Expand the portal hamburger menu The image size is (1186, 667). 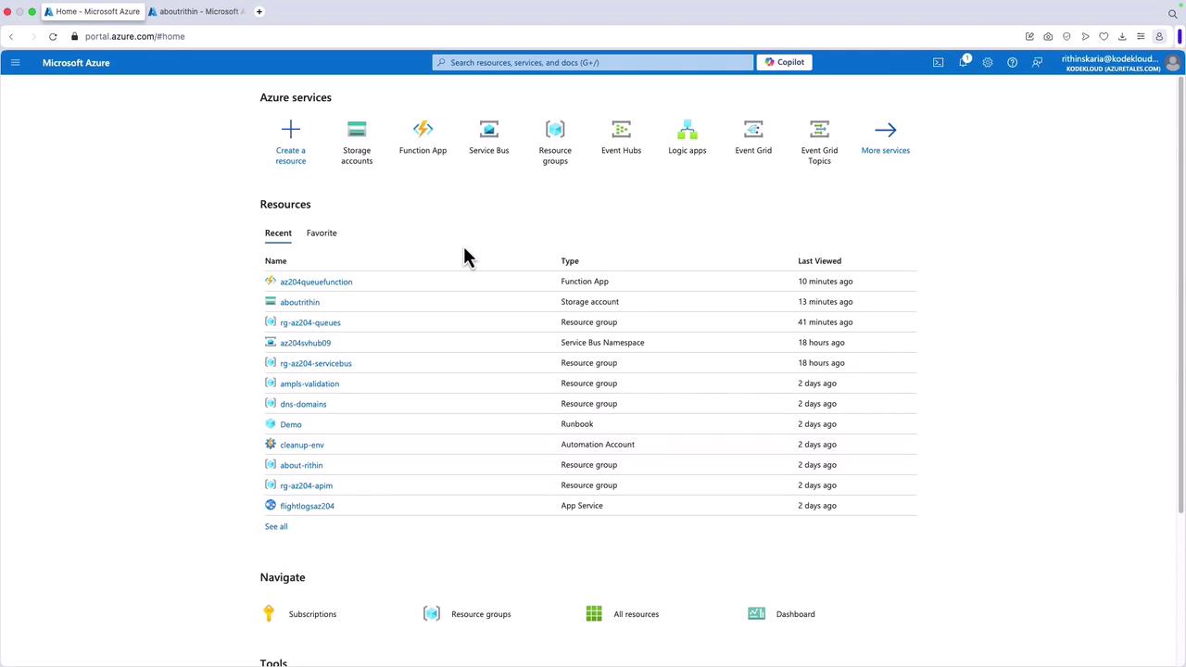(15, 62)
